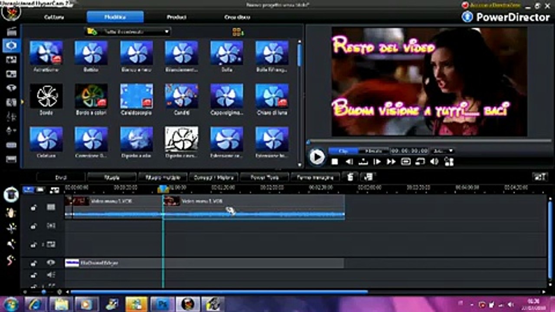Open Power Tools

(264, 177)
